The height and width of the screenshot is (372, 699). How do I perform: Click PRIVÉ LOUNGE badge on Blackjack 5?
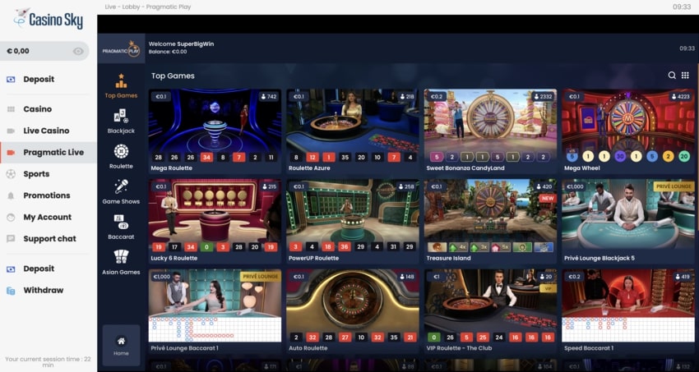[674, 186]
